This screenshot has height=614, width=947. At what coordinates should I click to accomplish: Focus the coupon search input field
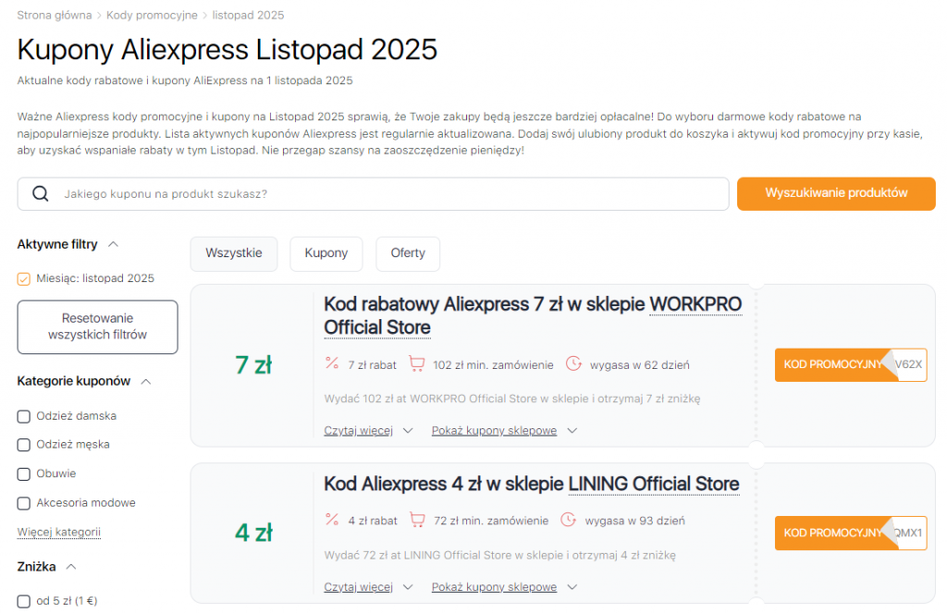tap(388, 194)
